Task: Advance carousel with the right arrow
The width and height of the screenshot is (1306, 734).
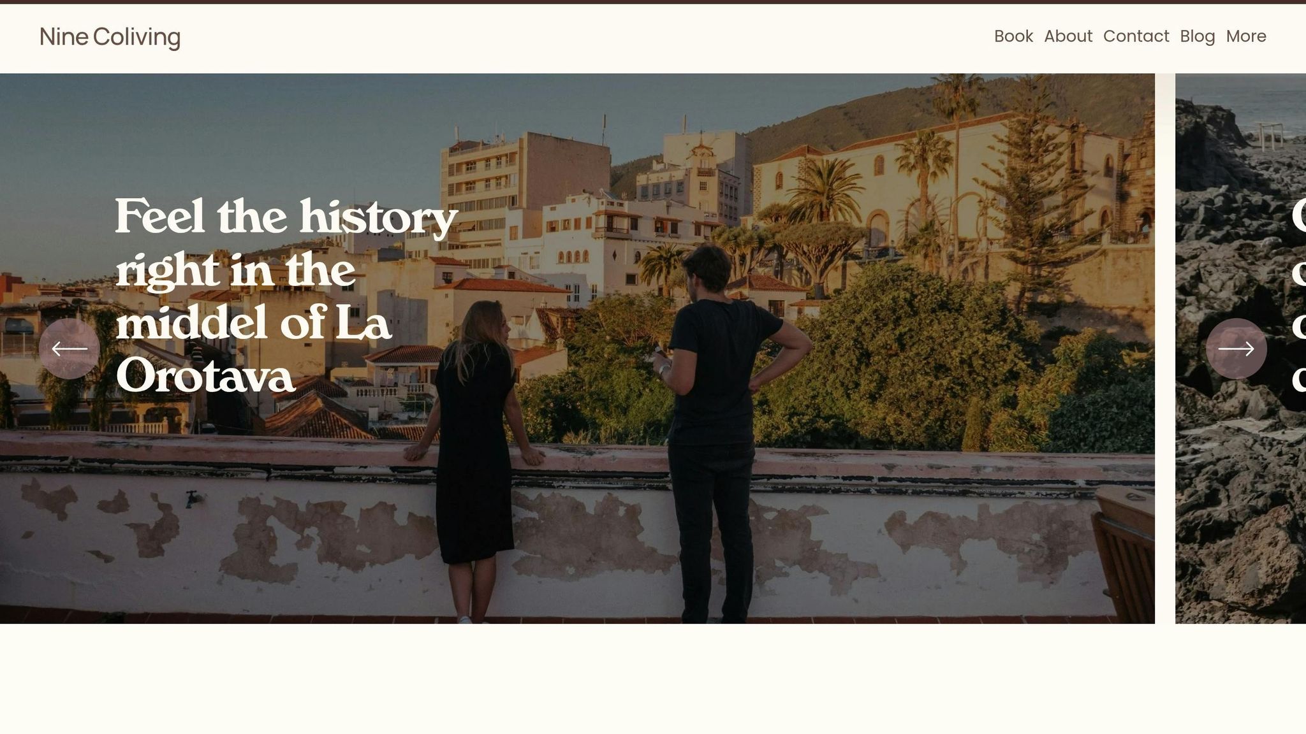Action: [1236, 349]
